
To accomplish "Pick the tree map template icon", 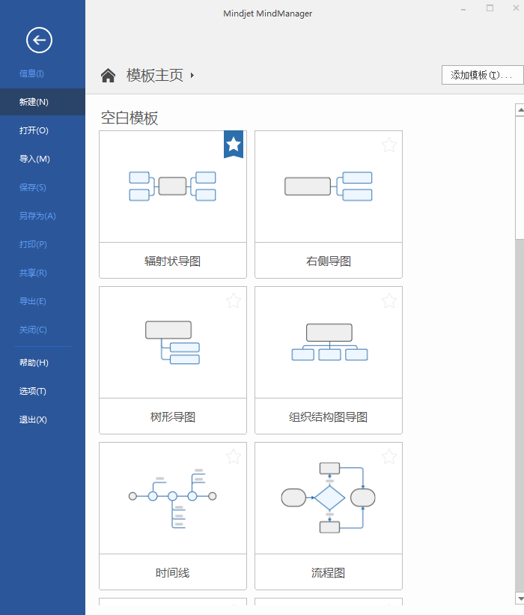I will (172, 342).
